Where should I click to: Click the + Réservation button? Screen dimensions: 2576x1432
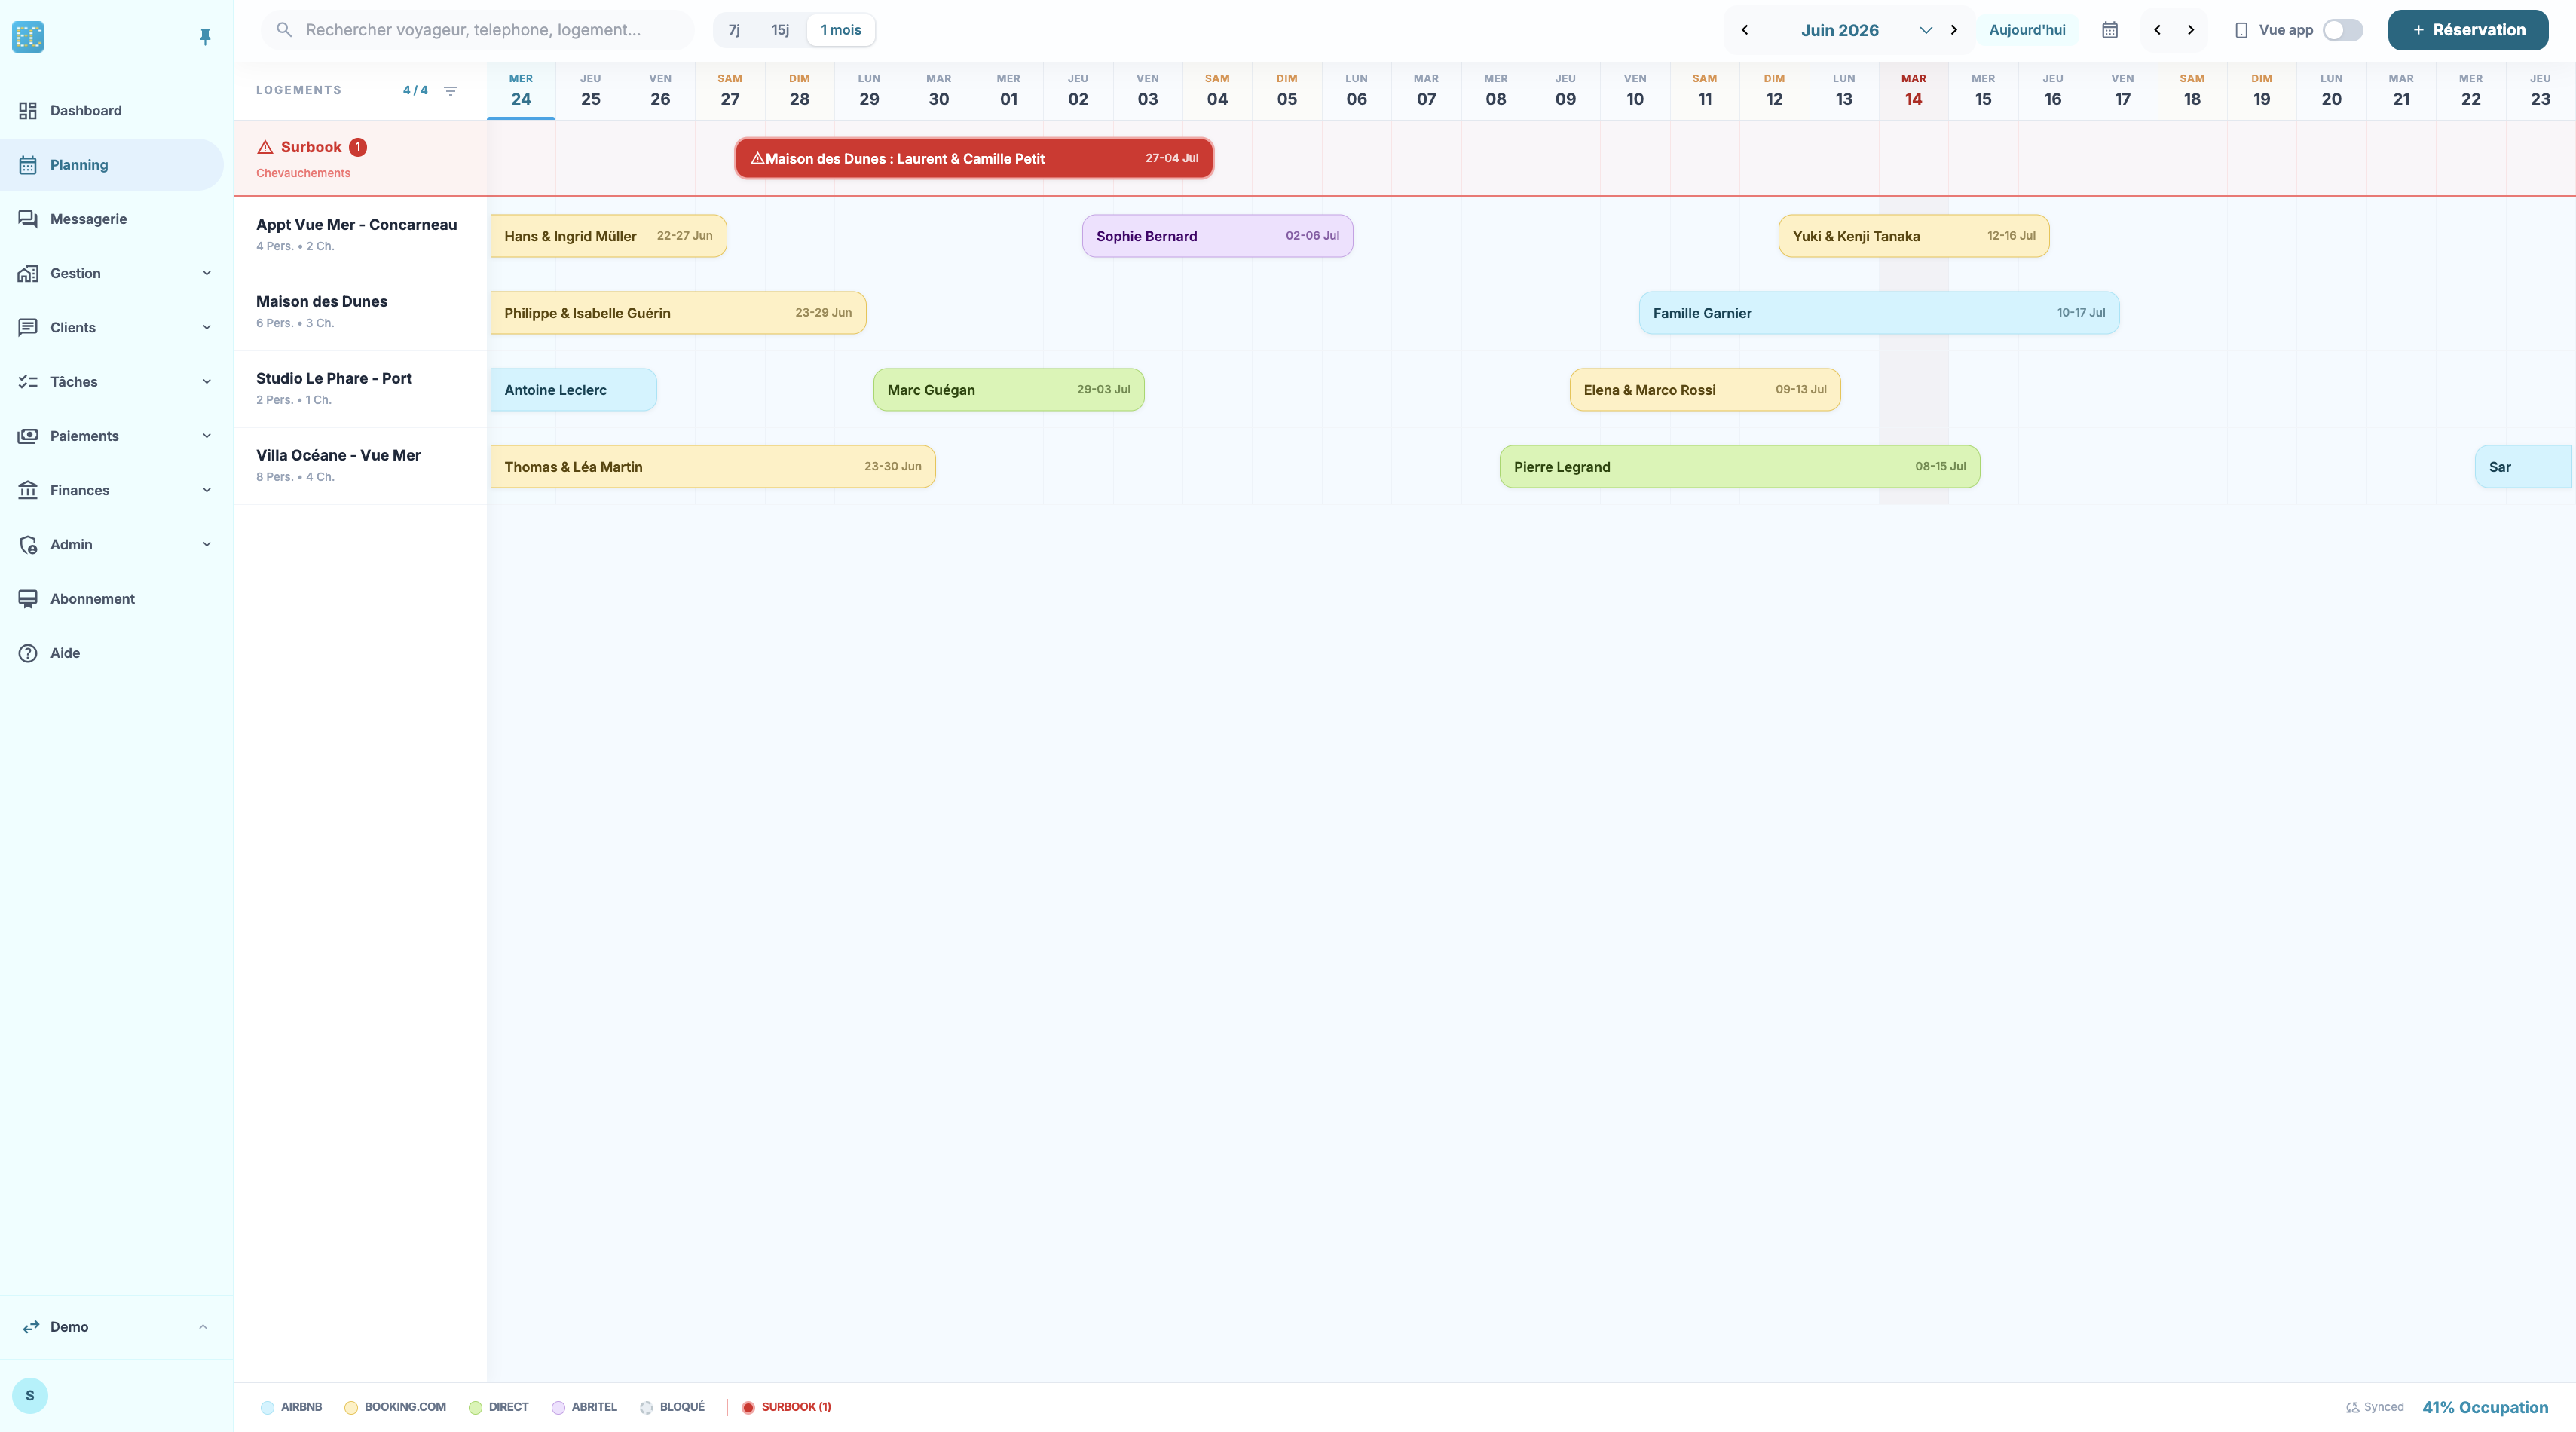click(x=2468, y=30)
